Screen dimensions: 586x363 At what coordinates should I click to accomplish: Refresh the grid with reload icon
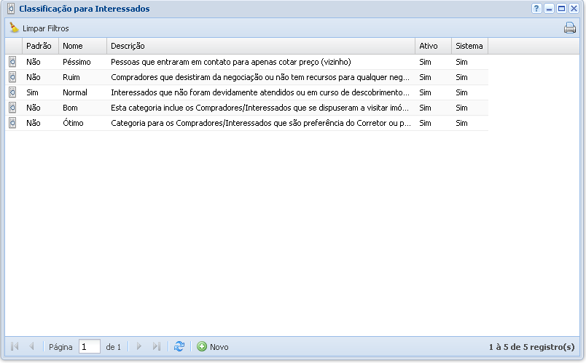179,347
